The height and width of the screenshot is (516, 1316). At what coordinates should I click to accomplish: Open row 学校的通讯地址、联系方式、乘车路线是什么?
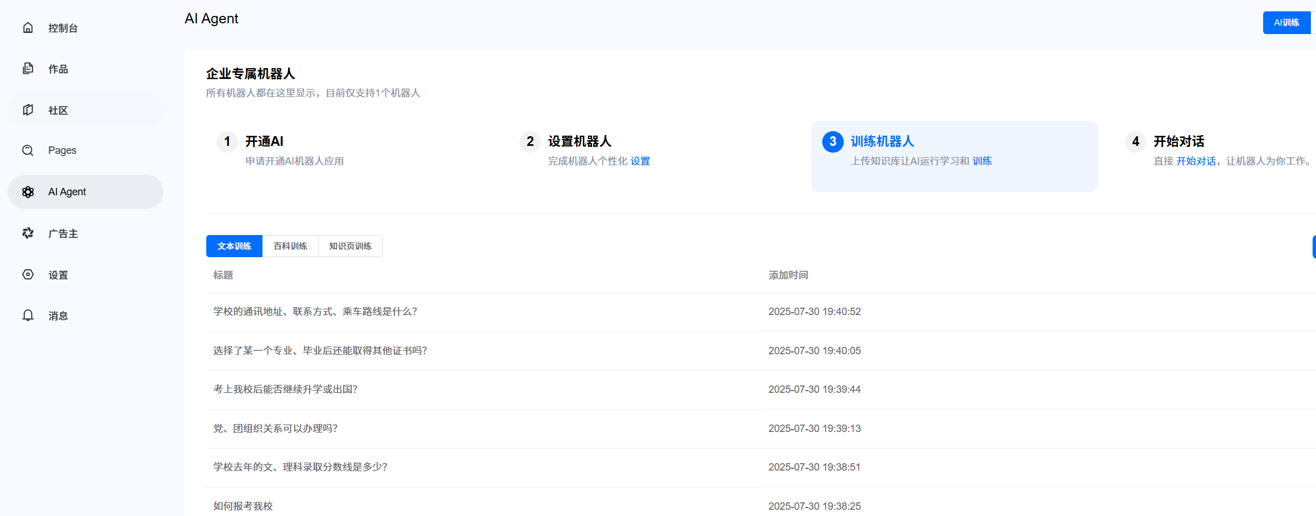tap(315, 312)
